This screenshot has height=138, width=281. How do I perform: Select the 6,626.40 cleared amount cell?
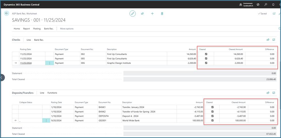tap(230, 58)
